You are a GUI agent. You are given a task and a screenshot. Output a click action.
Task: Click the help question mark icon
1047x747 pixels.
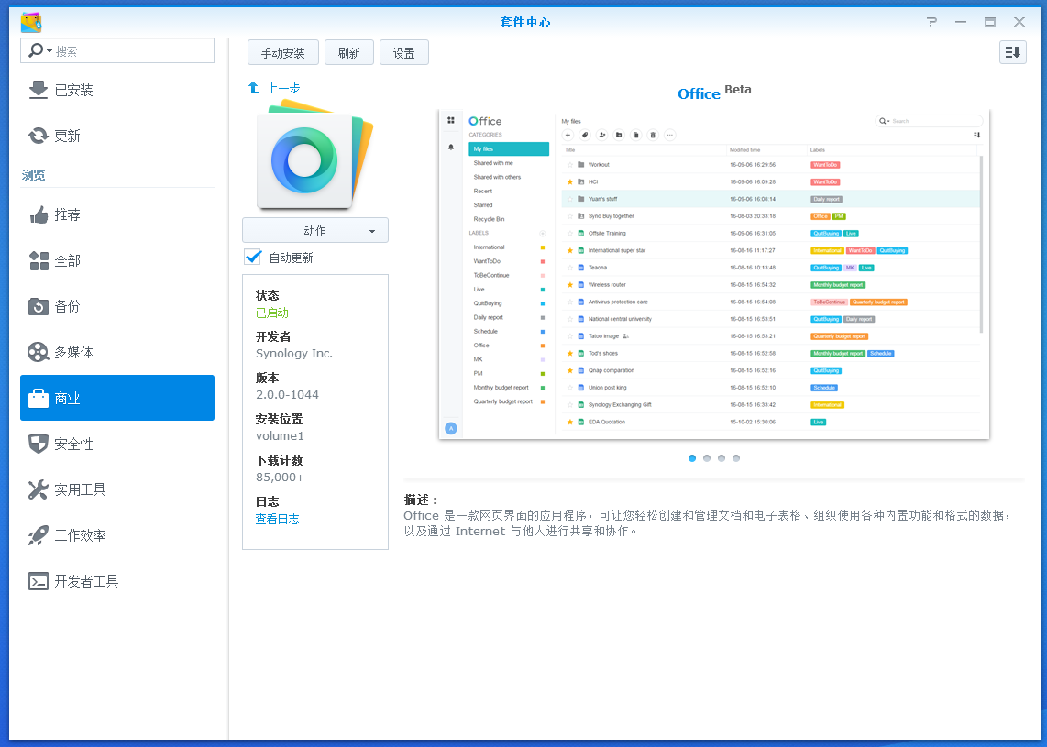click(931, 22)
